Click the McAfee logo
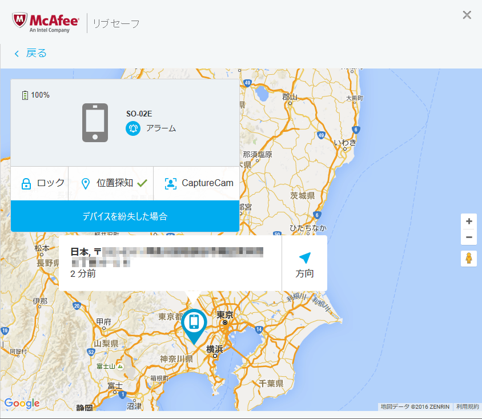 46,22
